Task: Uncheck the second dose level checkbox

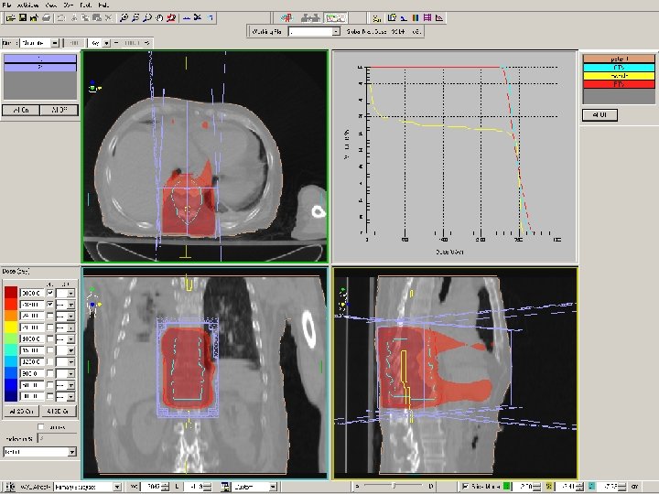Action: [50, 304]
